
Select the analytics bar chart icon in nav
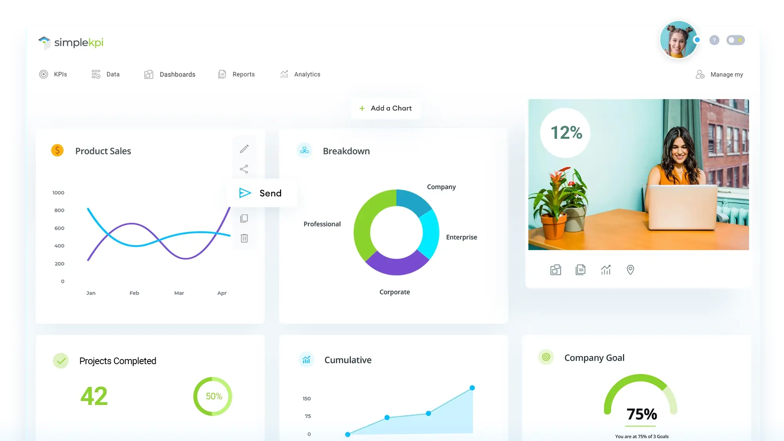pyautogui.click(x=284, y=74)
